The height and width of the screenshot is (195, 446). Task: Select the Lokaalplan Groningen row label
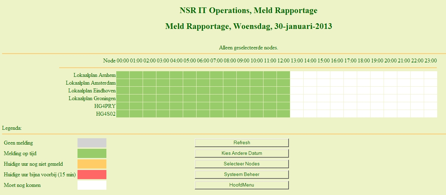point(92,98)
